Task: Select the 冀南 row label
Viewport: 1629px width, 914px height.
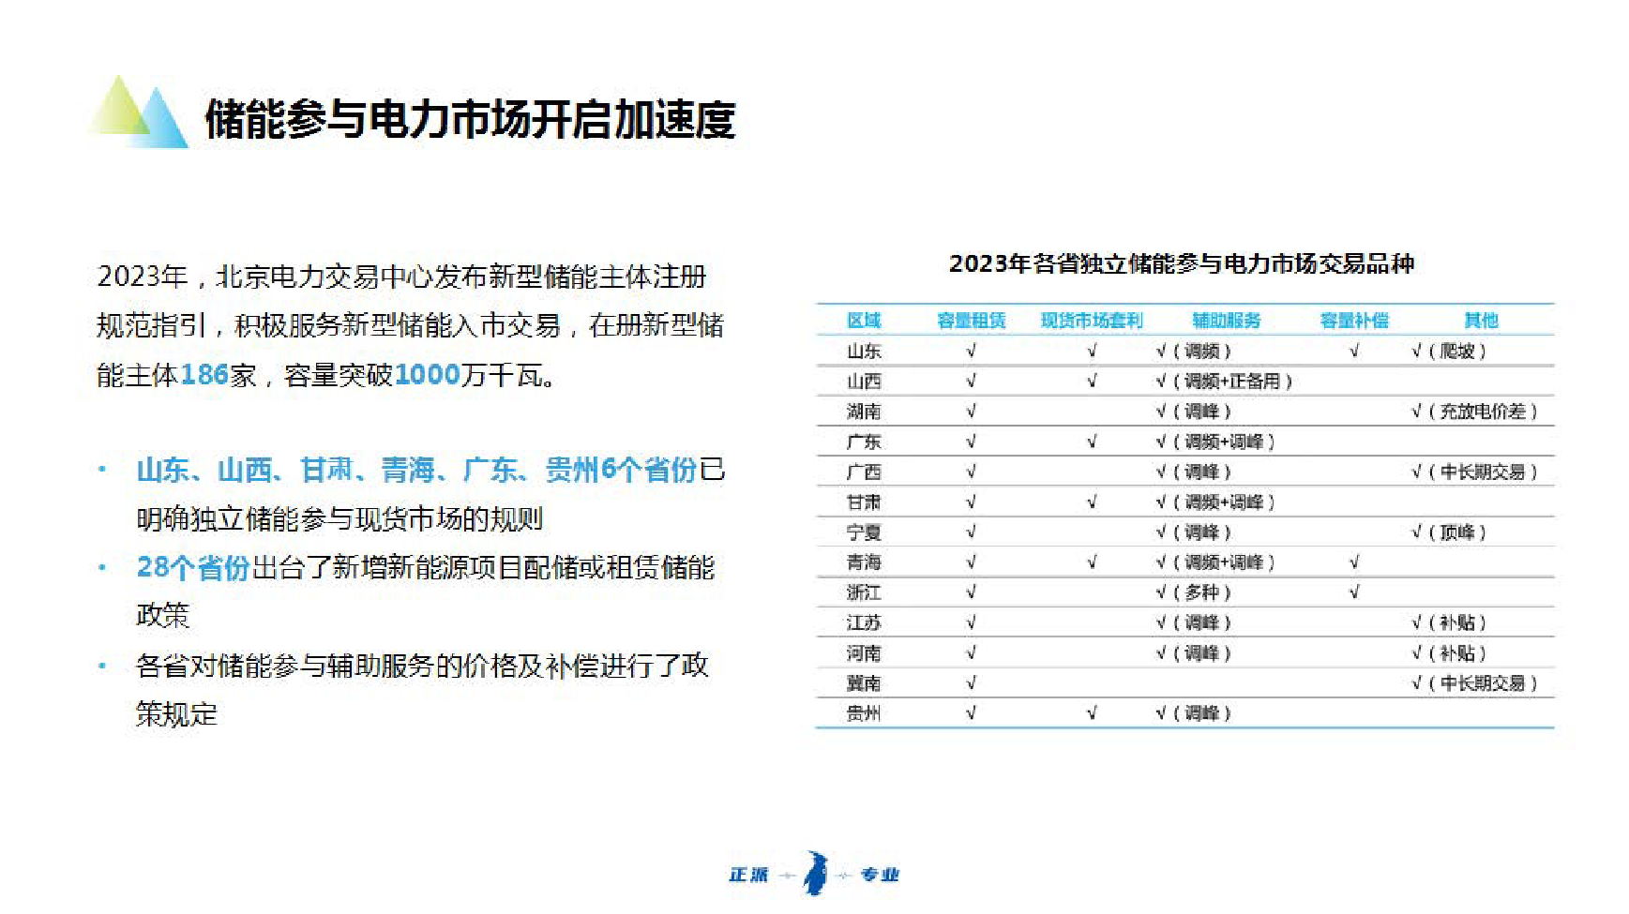Action: click(x=864, y=682)
